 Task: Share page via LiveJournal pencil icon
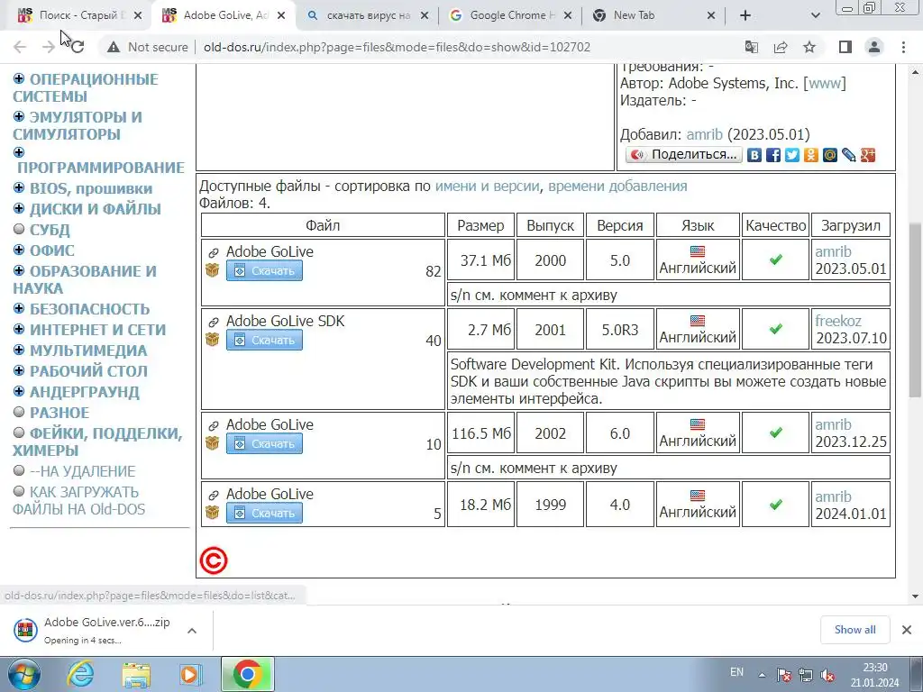tap(849, 155)
